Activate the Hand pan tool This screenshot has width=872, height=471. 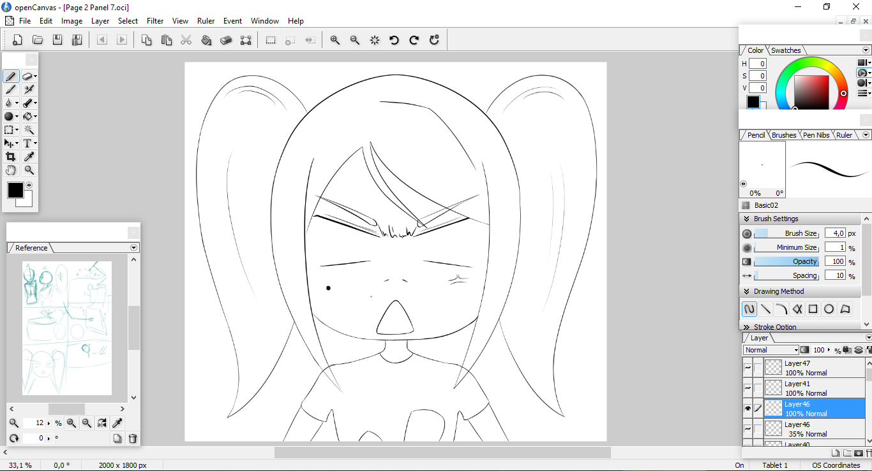click(x=11, y=170)
